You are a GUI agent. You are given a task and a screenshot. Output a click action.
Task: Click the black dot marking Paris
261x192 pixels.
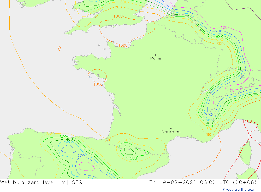coord(156,55)
